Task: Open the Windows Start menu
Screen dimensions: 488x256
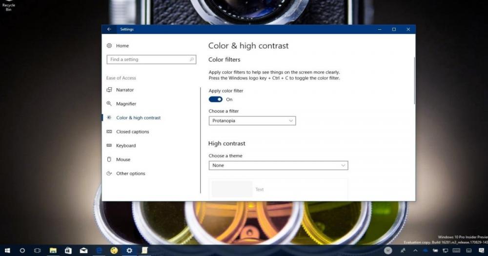Action: click(7, 251)
